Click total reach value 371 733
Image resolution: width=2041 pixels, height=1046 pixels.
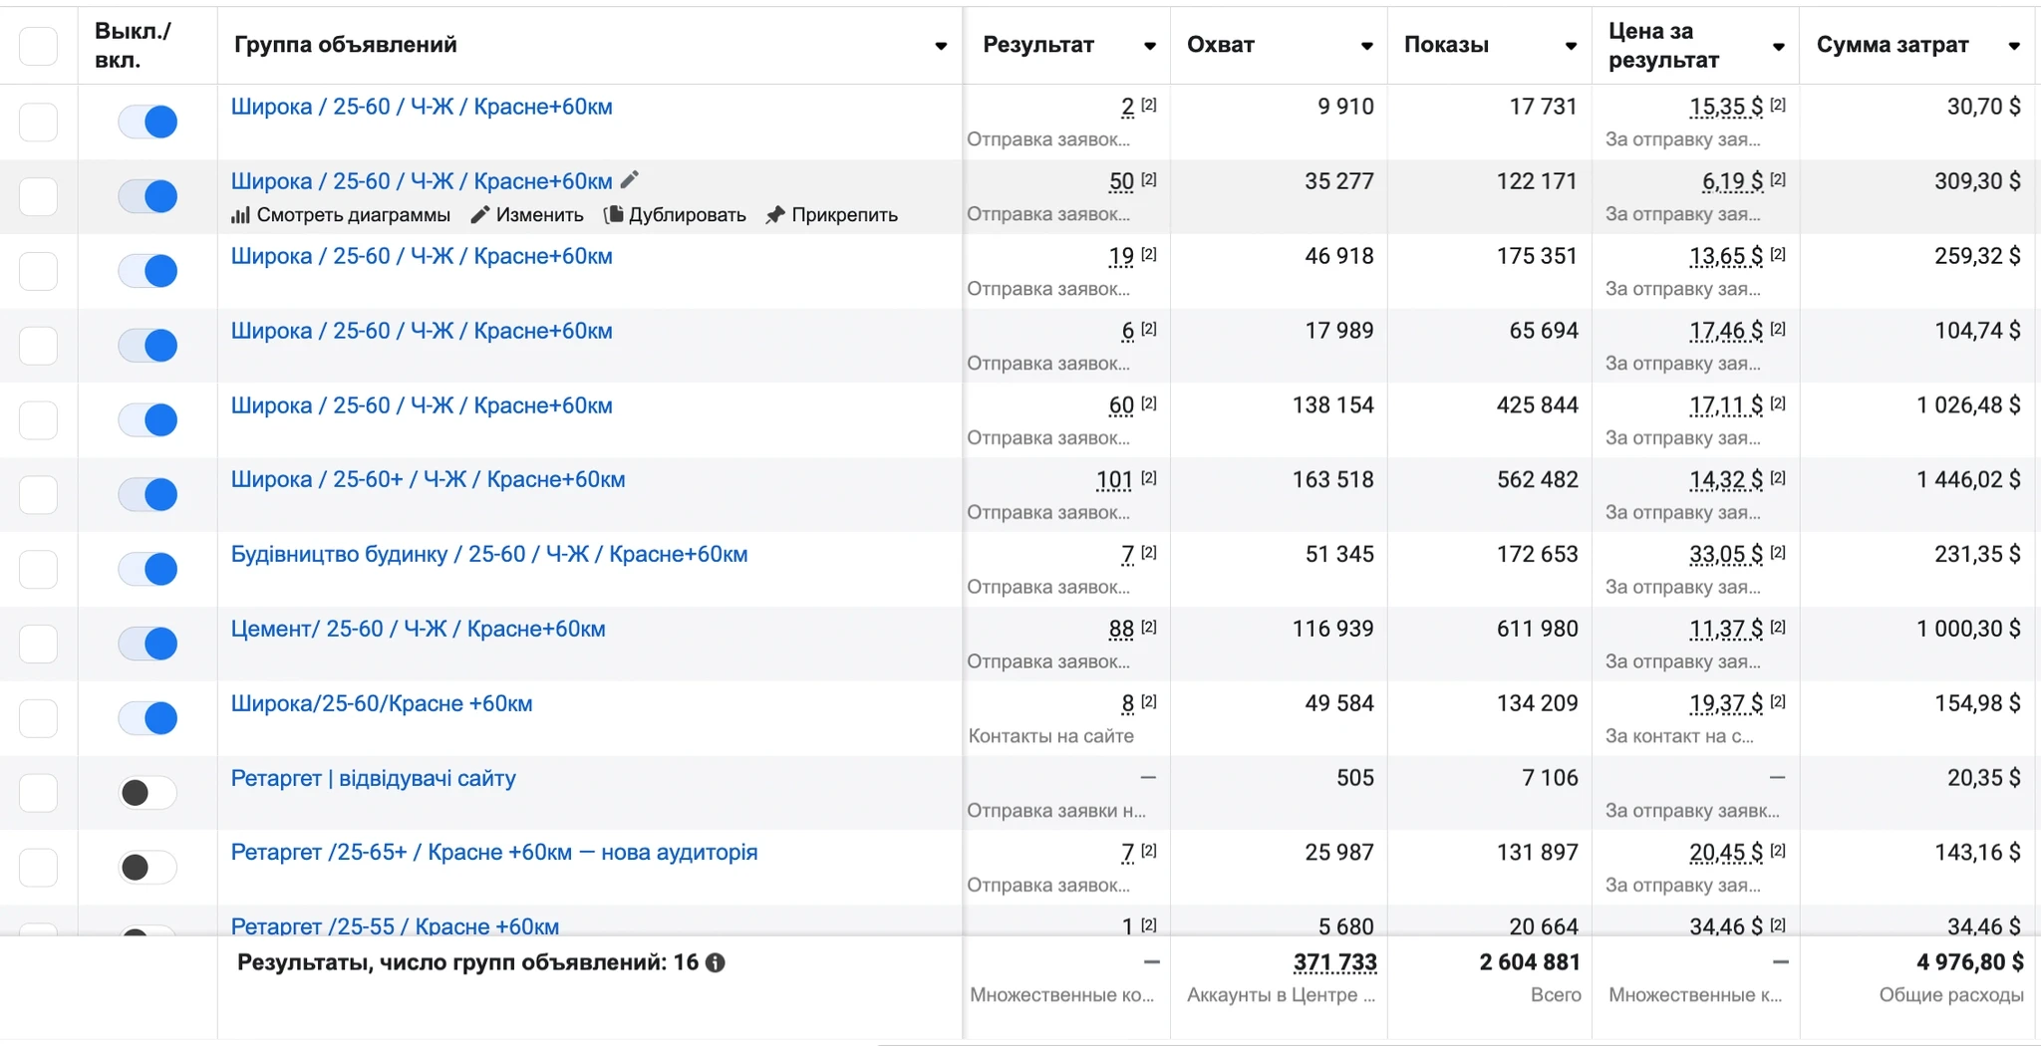point(1334,962)
